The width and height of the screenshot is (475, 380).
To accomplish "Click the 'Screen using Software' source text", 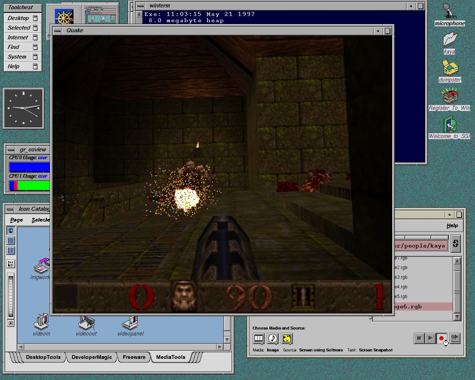I will 321,350.
